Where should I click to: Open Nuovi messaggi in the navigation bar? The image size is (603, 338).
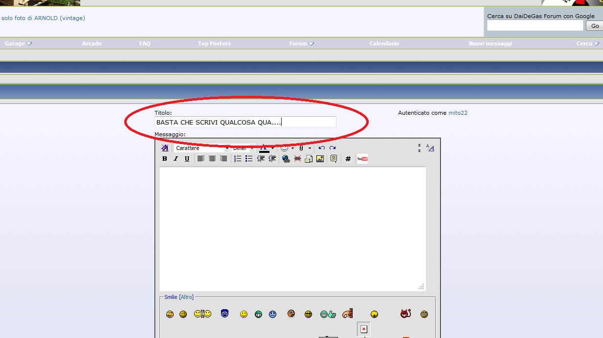coord(490,43)
